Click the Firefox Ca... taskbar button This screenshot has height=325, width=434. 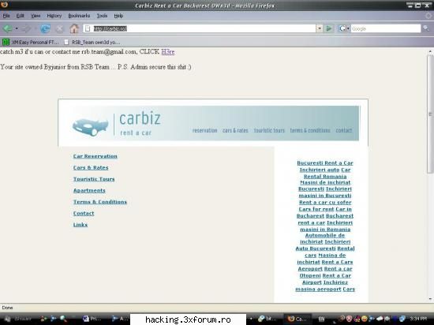[x=297, y=319]
